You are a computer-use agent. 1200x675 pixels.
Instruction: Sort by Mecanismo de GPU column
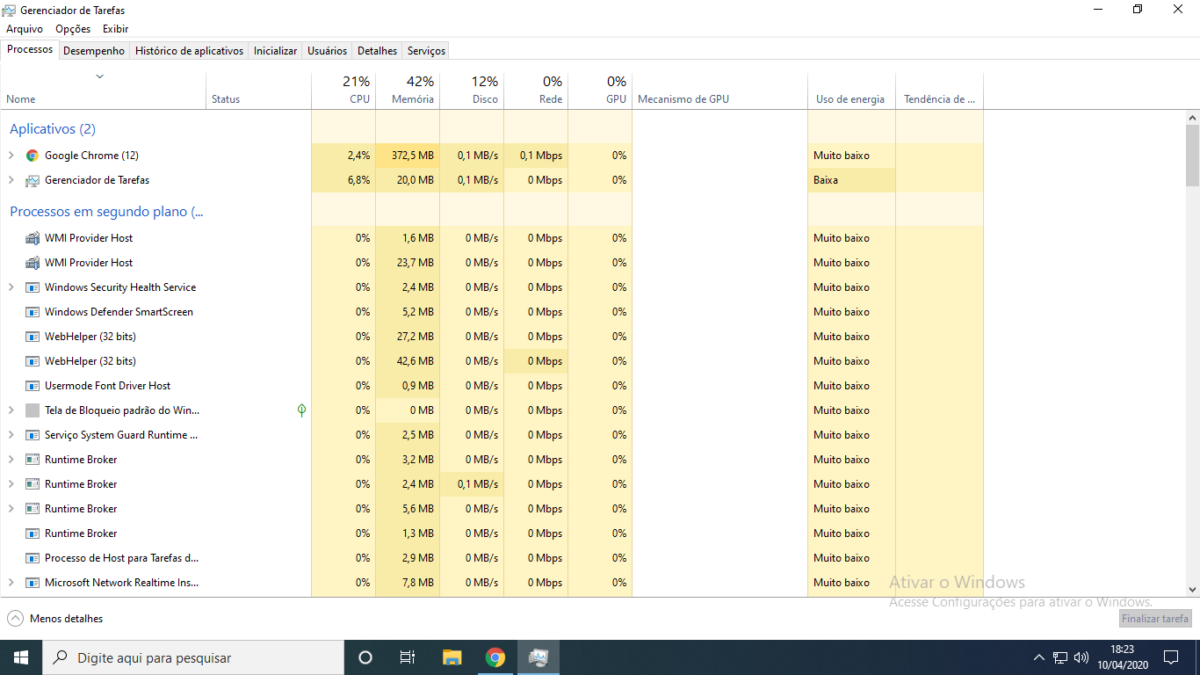click(x=719, y=91)
